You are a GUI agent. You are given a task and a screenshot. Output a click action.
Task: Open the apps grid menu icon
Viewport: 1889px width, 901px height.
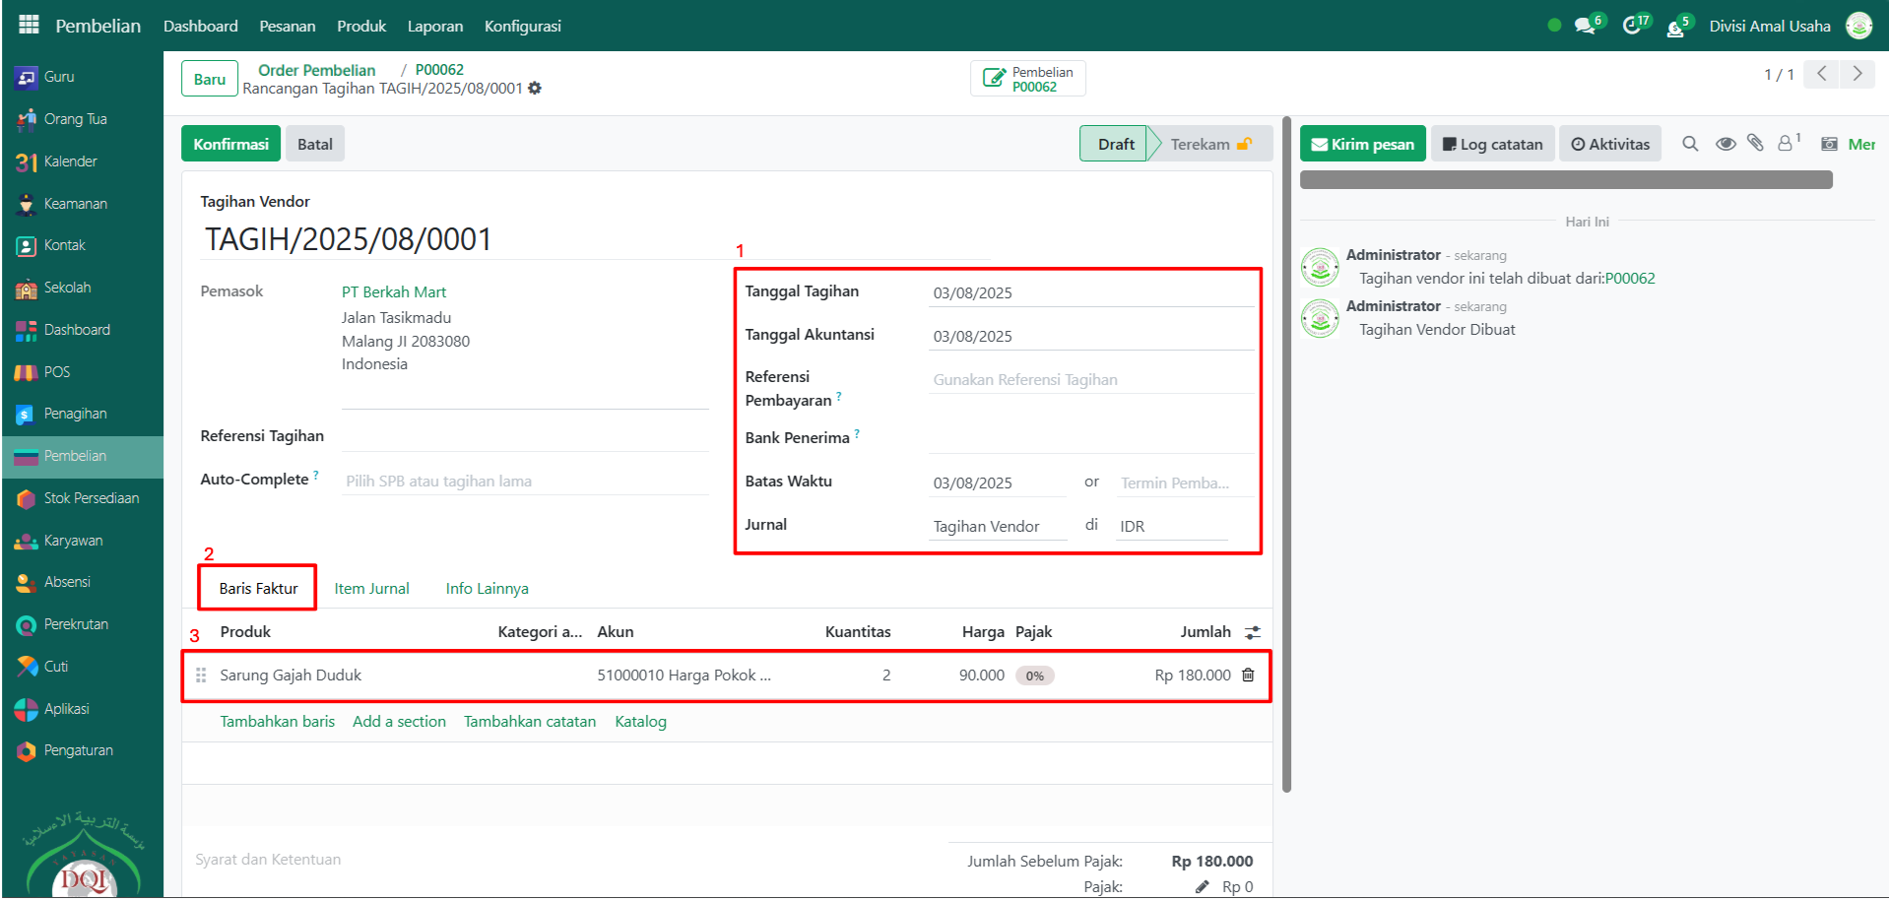click(29, 25)
